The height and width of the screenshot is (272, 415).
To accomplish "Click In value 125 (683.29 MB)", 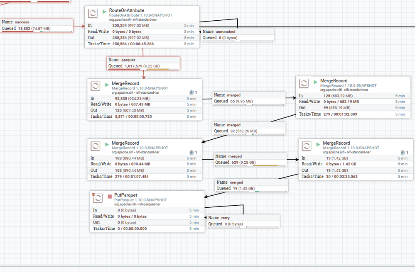I will point(338,96).
